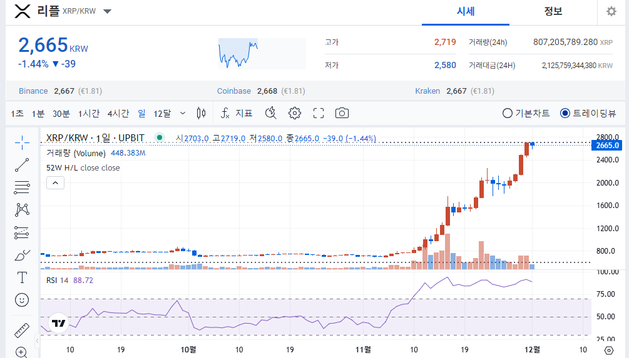Select the 1초 interval

pos(18,114)
